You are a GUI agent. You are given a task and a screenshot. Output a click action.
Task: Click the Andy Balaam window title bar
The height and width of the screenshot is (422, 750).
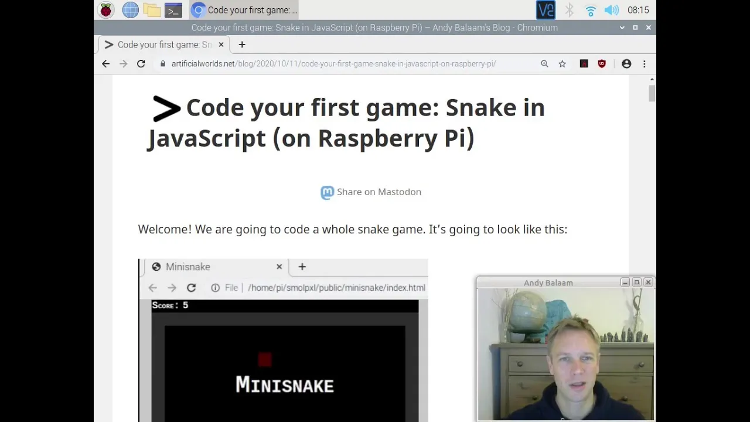(x=548, y=283)
